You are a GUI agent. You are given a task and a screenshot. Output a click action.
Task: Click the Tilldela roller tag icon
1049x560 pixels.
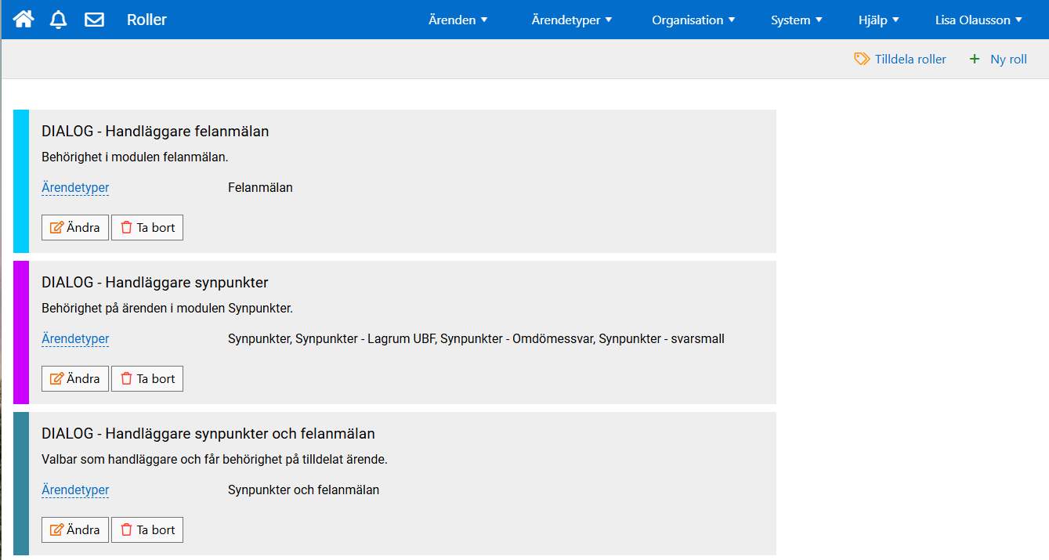pos(862,59)
